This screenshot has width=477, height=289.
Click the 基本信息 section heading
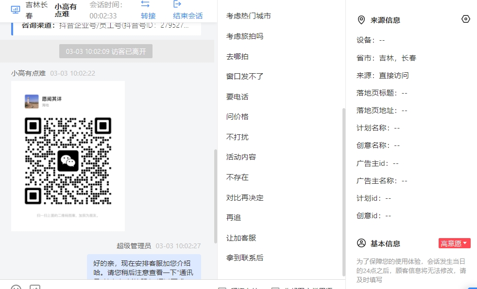pos(385,243)
